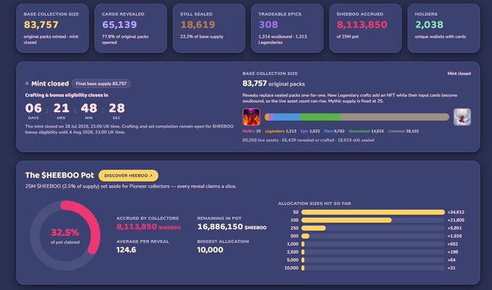Click the allocation bar for 500
Viewport: 492px width, 290px height.
click(x=373, y=236)
